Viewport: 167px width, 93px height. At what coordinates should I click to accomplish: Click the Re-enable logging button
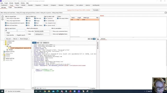[x=96, y=10]
